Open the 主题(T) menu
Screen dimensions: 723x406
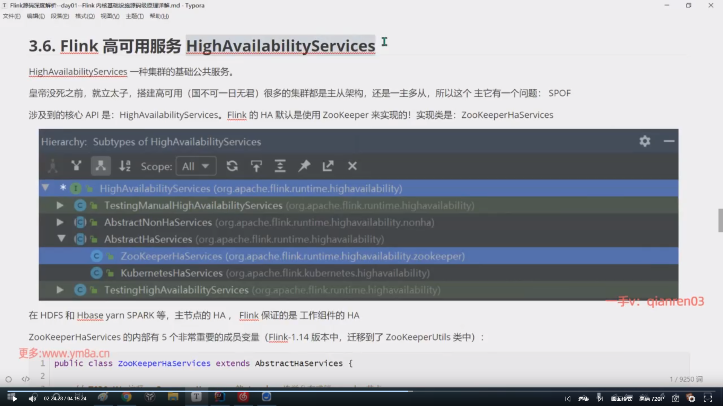134,16
